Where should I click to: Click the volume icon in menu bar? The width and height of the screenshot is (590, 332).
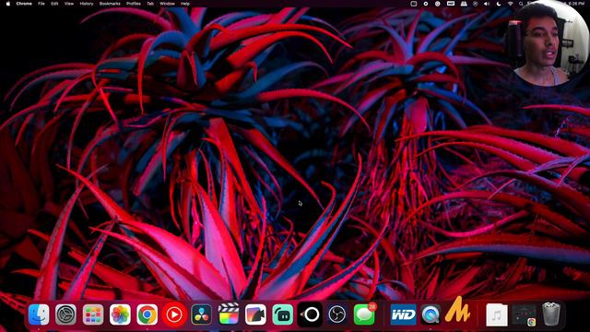[487, 4]
